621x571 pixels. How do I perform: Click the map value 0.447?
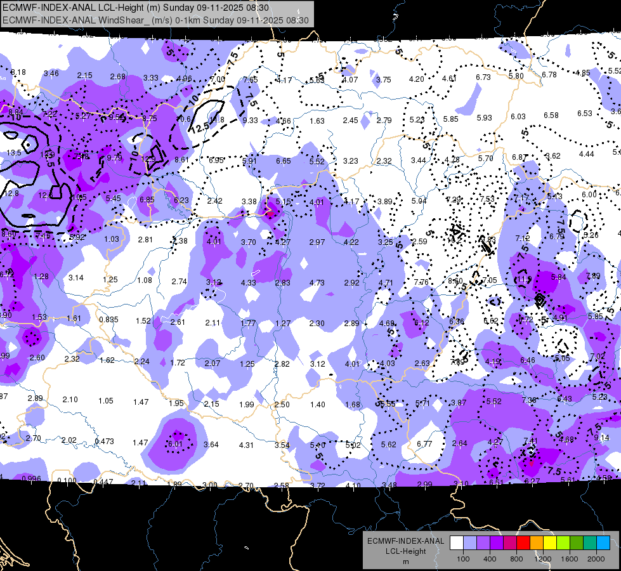(103, 482)
